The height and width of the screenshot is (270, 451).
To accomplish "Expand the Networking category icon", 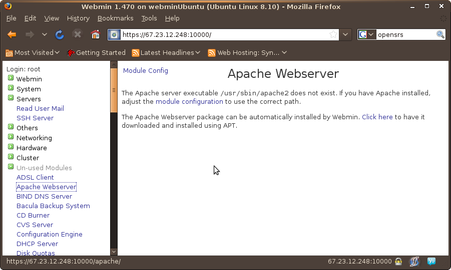I will (11, 137).
